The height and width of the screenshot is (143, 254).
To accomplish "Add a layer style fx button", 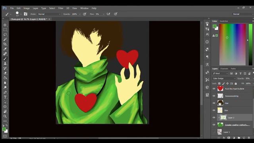I will click(224, 138).
